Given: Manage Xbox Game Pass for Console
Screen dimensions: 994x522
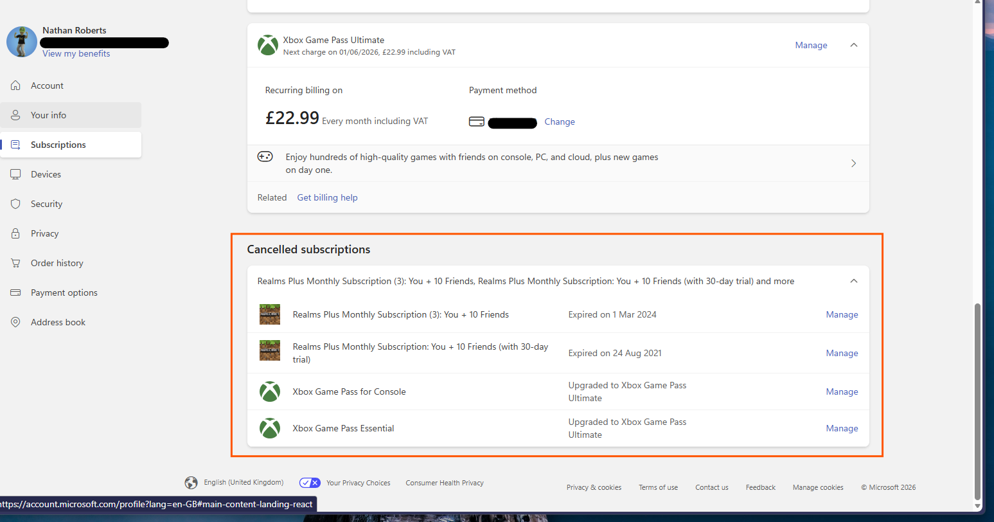Looking at the screenshot, I should (x=842, y=392).
